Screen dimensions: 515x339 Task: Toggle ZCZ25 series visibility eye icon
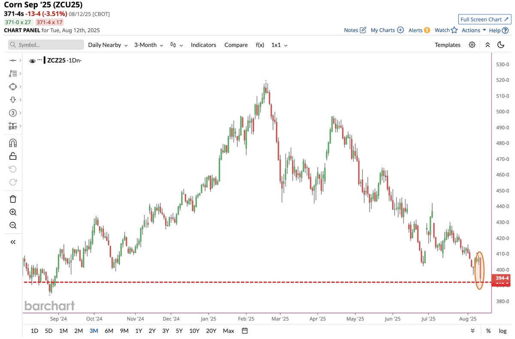[32, 60]
